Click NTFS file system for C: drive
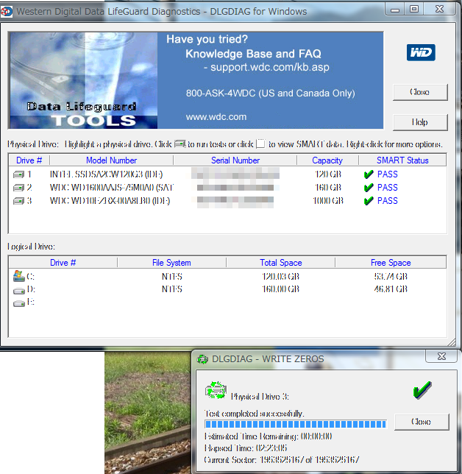Image resolution: width=462 pixels, height=474 pixels. click(172, 277)
